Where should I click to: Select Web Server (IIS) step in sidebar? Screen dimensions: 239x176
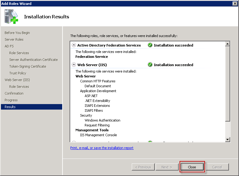(x=17, y=80)
